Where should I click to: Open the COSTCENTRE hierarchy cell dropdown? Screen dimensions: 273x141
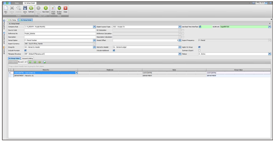coord(76,73)
